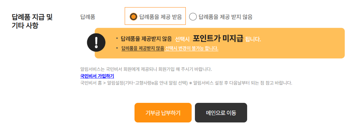Click the 답례품 field label
This screenshot has width=349, height=128.
[x=88, y=17]
